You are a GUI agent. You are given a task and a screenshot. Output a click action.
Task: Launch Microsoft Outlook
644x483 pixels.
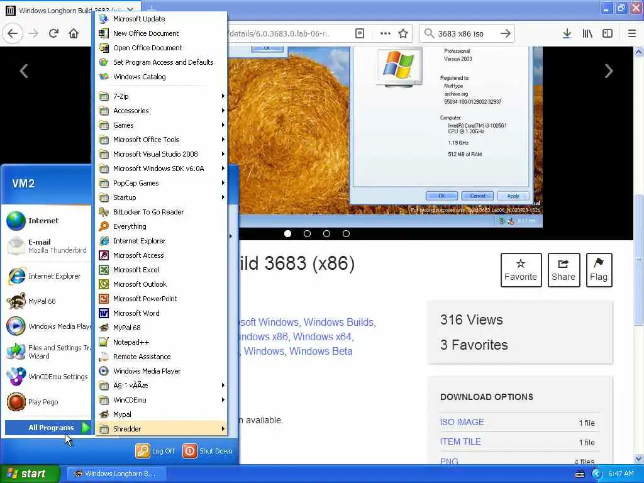click(x=161, y=284)
